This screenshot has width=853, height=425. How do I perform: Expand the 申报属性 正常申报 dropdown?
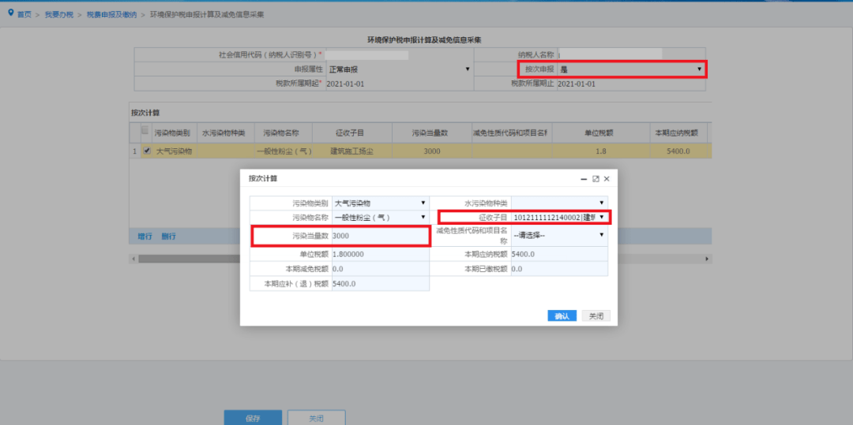[x=400, y=69]
